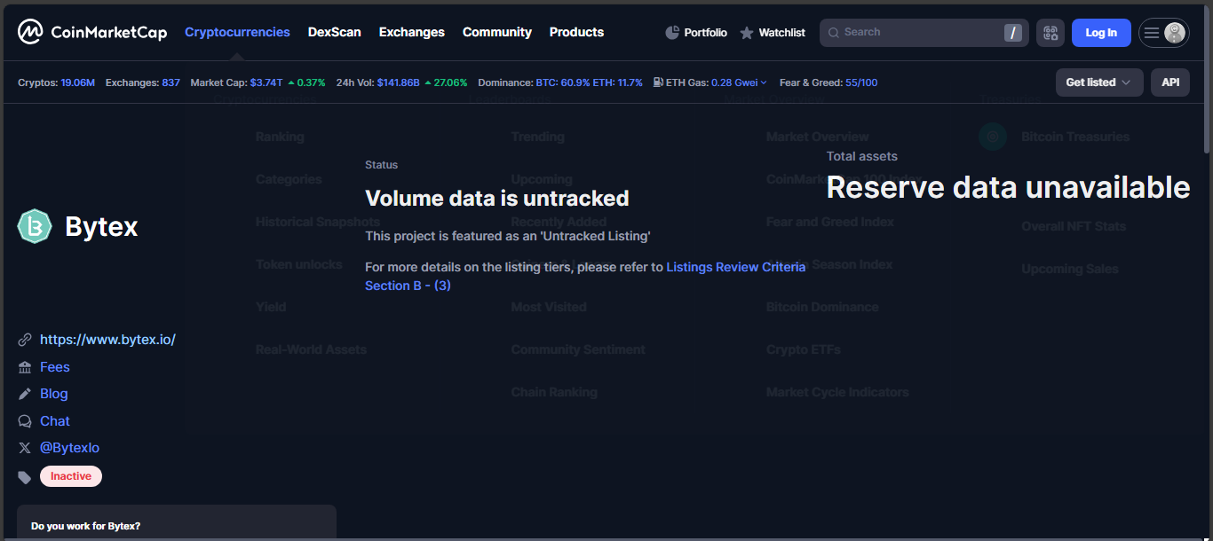1213x541 pixels.
Task: Open the Chat link
Action: click(55, 421)
